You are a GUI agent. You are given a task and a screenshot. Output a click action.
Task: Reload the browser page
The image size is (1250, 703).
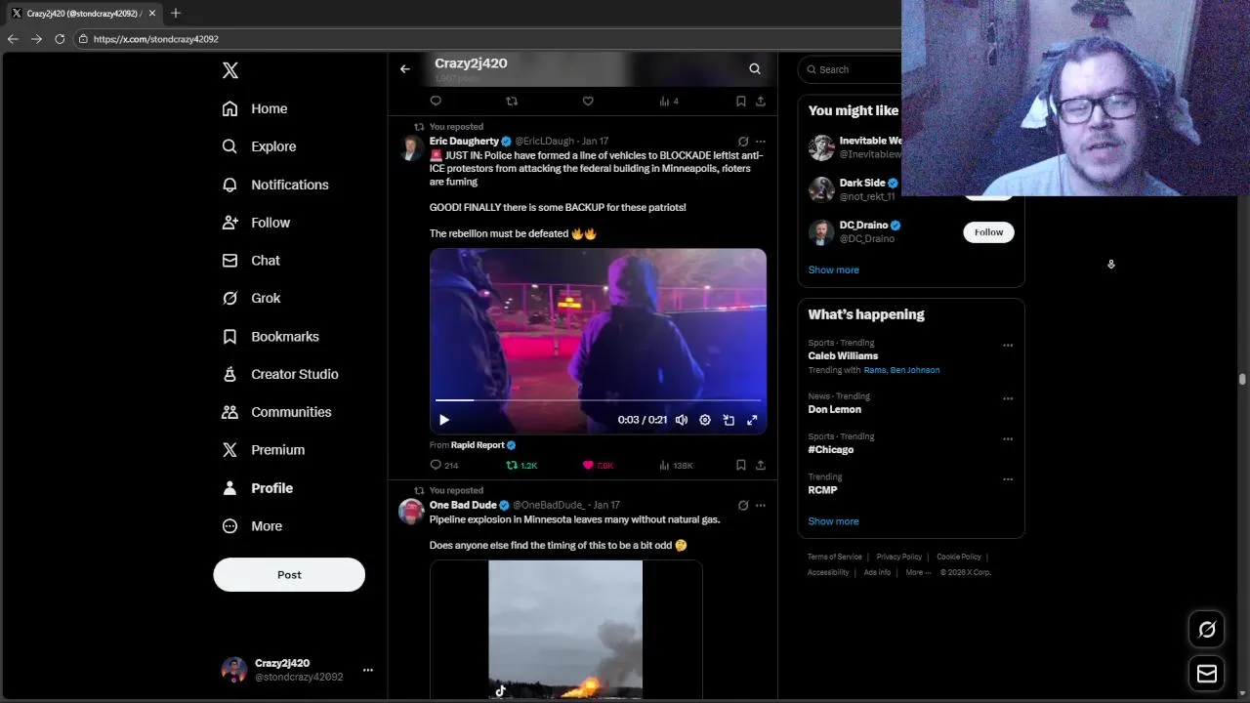point(60,39)
